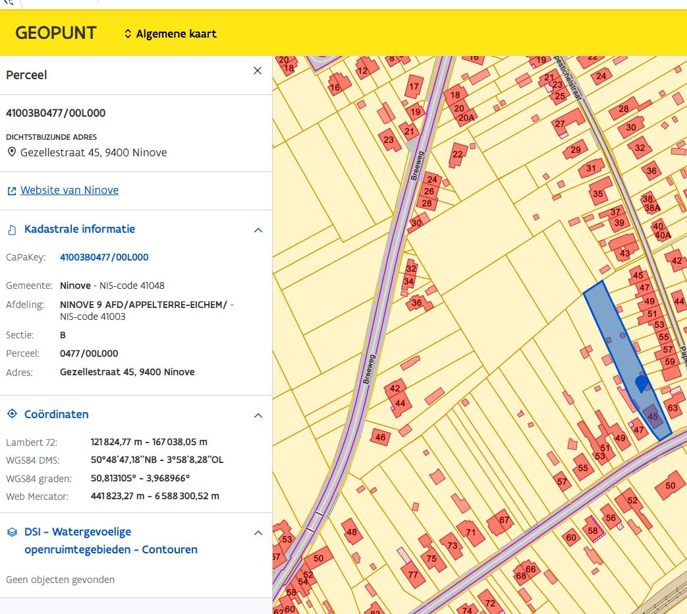
Task: Collapse the DSI Watergevoelige openruimtegebieden section
Action: pos(258,533)
